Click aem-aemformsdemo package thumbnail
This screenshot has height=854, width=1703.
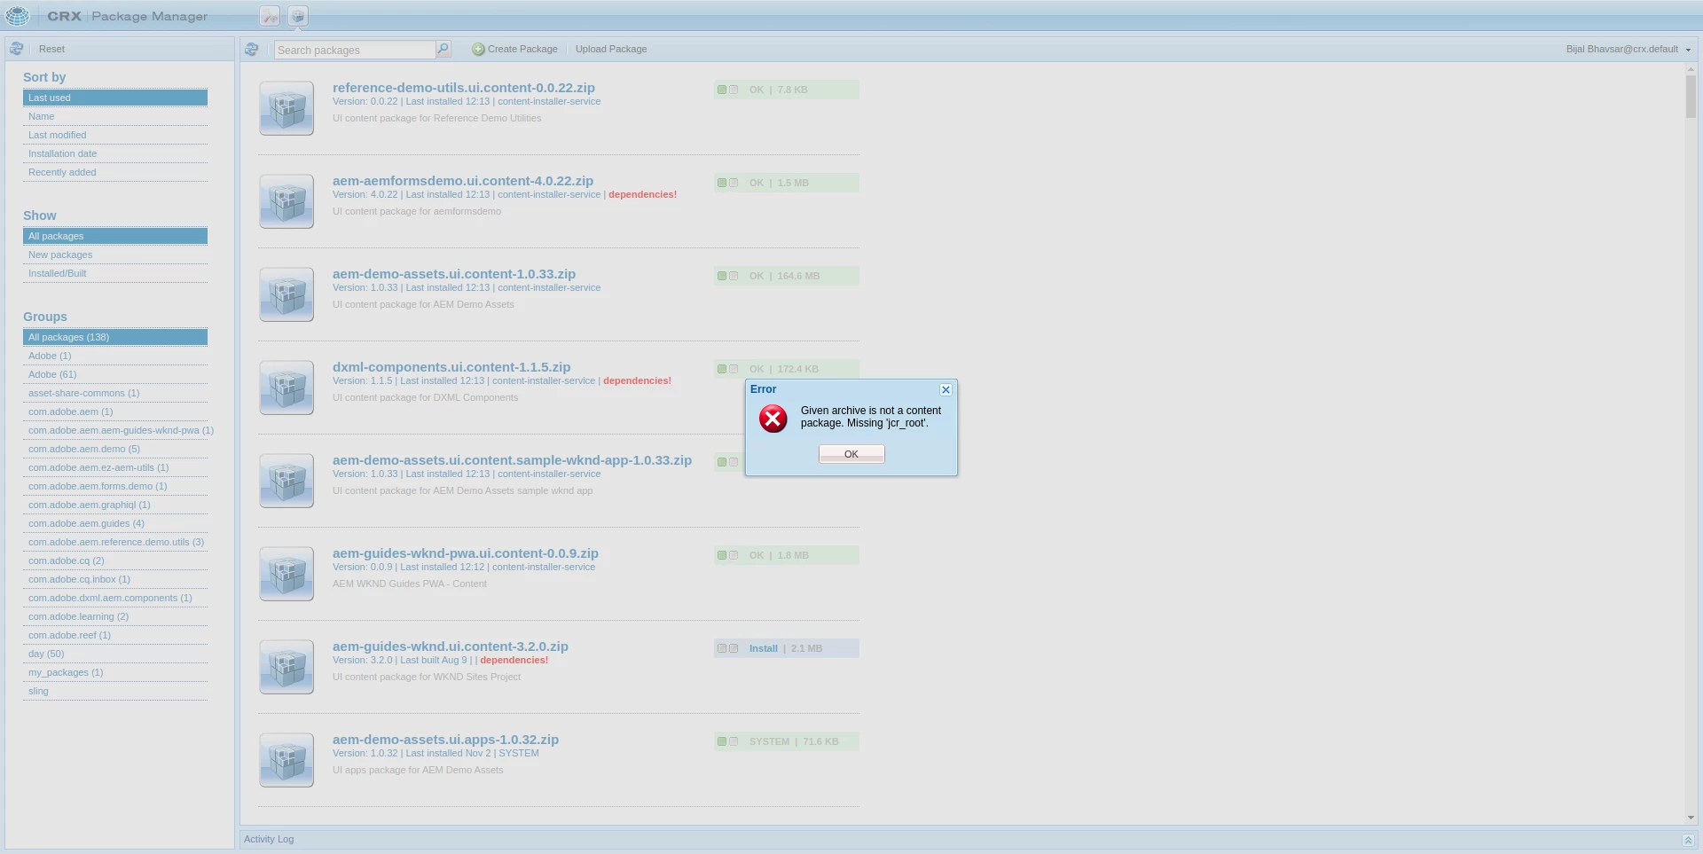click(x=286, y=201)
